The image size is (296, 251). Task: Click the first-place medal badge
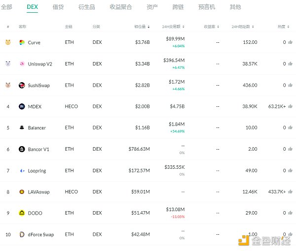coord(8,42)
